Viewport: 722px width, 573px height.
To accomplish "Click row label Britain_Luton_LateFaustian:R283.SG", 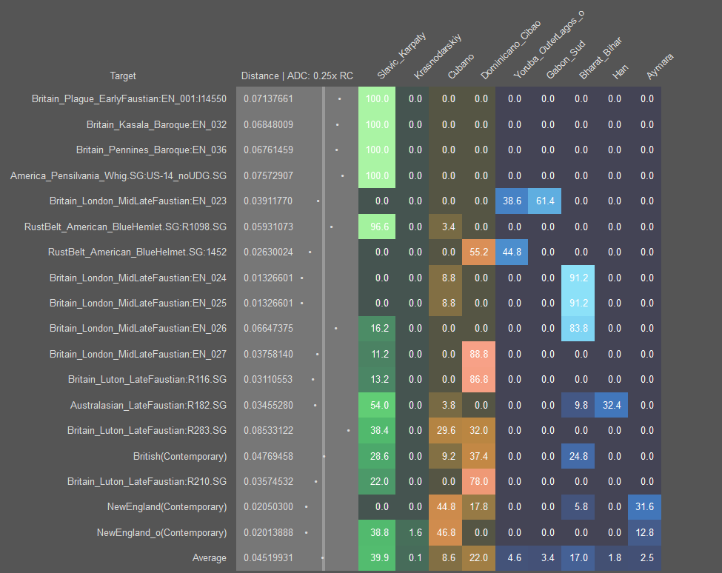I will [x=147, y=431].
